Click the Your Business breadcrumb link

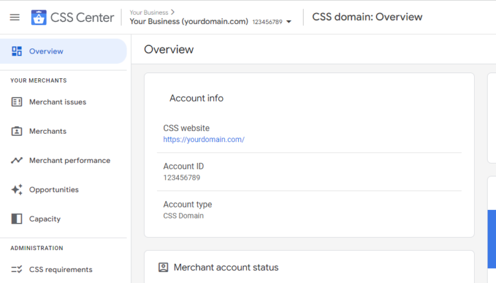click(149, 12)
